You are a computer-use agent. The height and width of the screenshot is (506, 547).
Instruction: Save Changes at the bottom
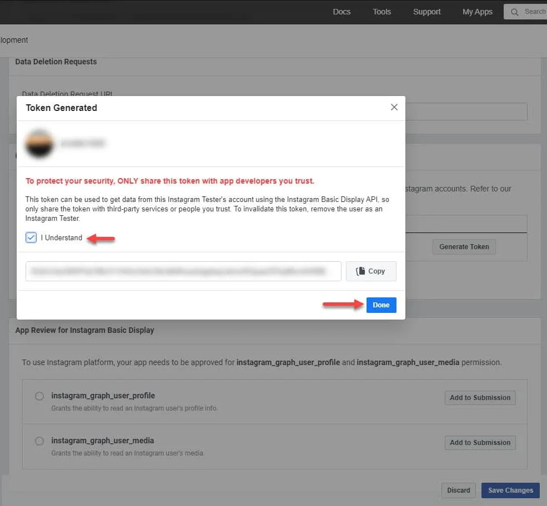(x=510, y=490)
